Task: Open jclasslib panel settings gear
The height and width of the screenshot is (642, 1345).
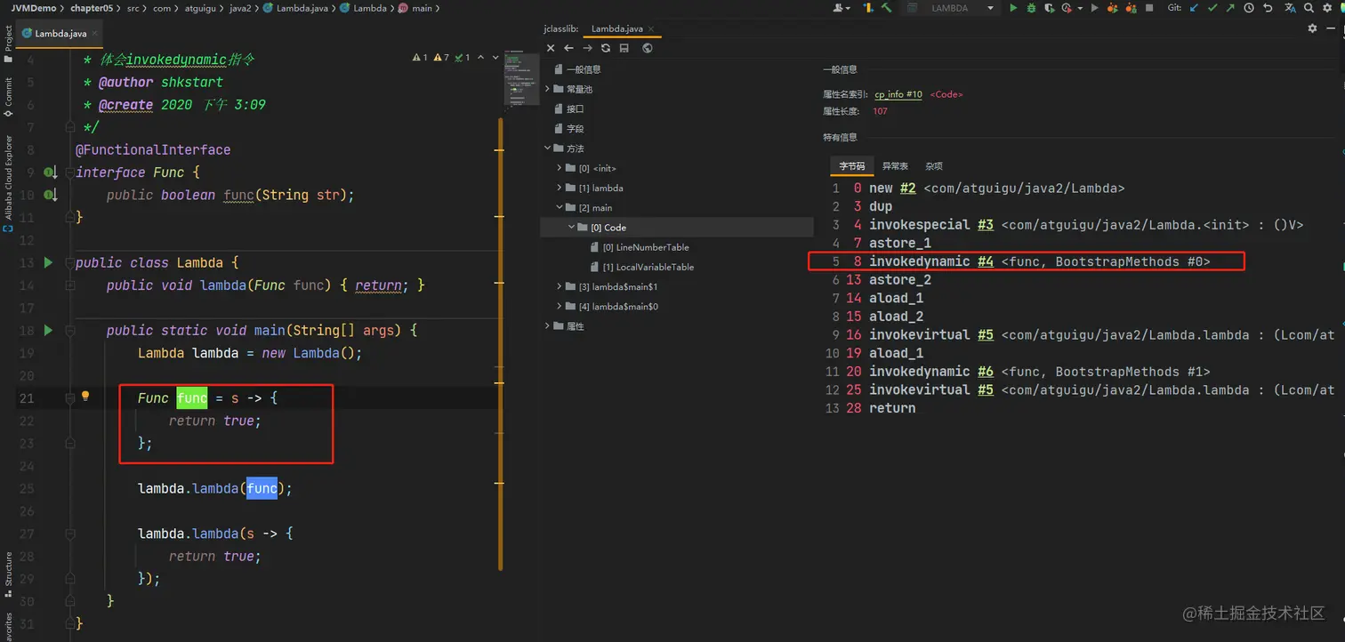Action: pyautogui.click(x=1312, y=28)
